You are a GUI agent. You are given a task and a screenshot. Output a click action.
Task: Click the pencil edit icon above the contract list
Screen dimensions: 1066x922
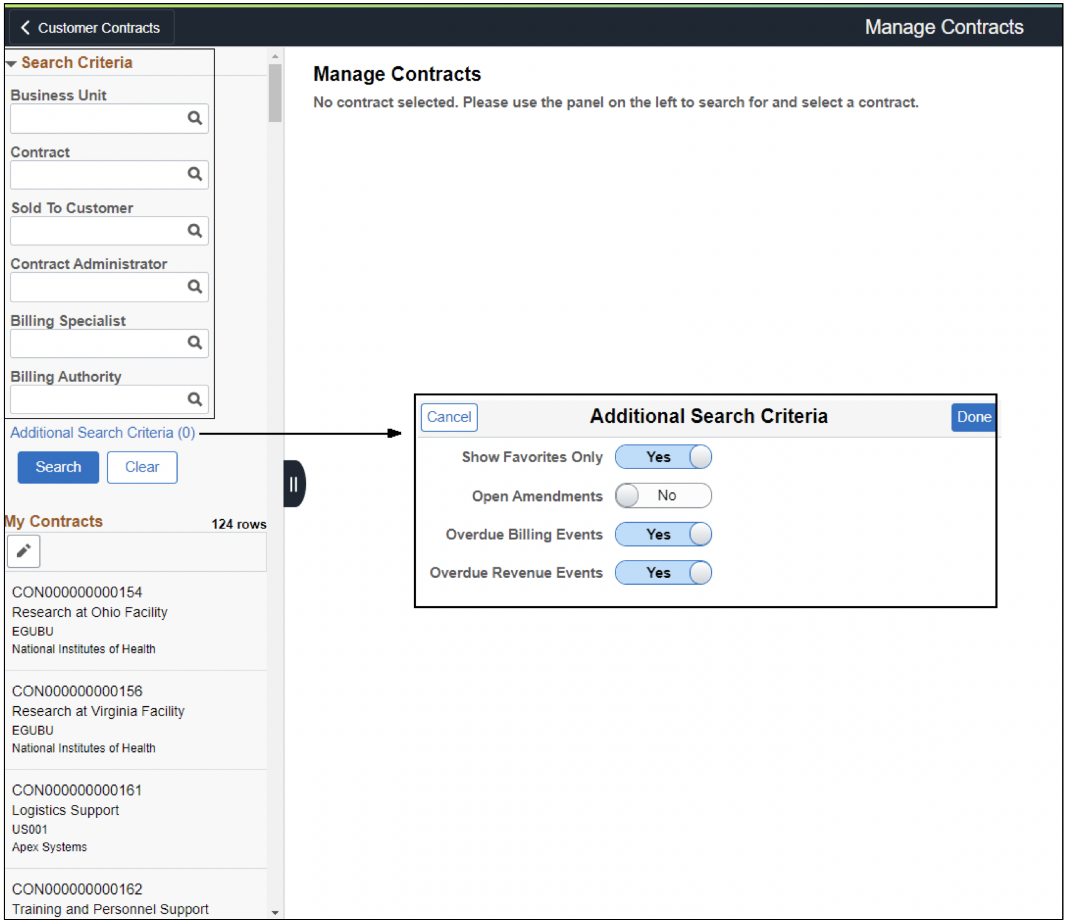click(24, 551)
